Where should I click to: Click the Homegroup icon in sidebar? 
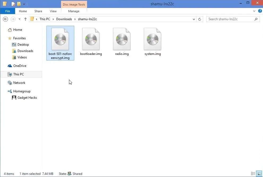10,91
